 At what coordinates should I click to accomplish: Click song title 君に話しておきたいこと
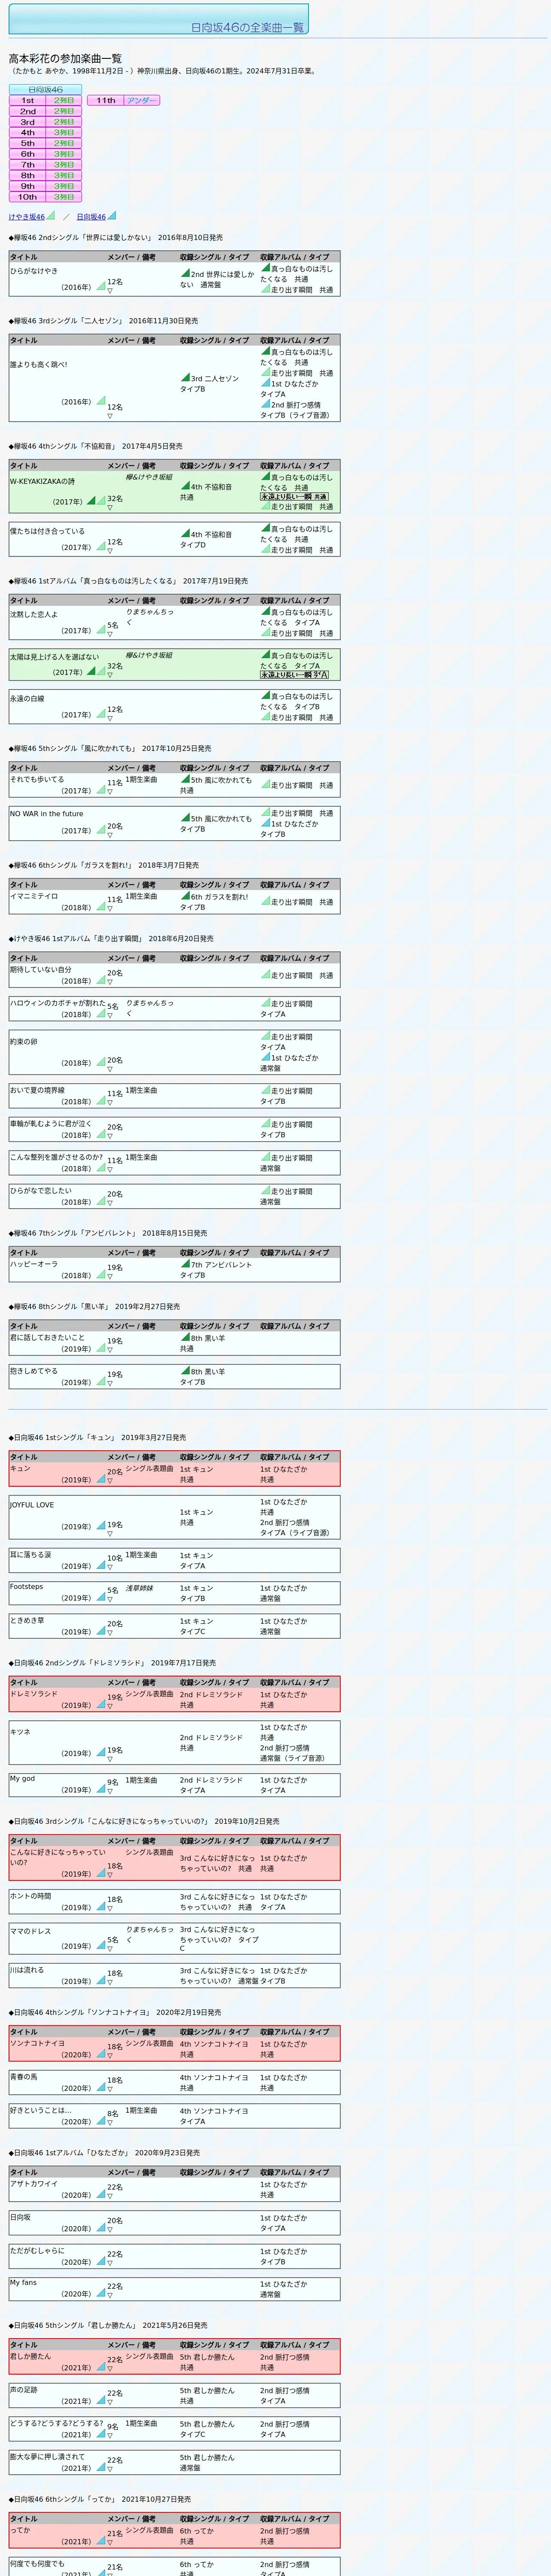[x=47, y=1337]
